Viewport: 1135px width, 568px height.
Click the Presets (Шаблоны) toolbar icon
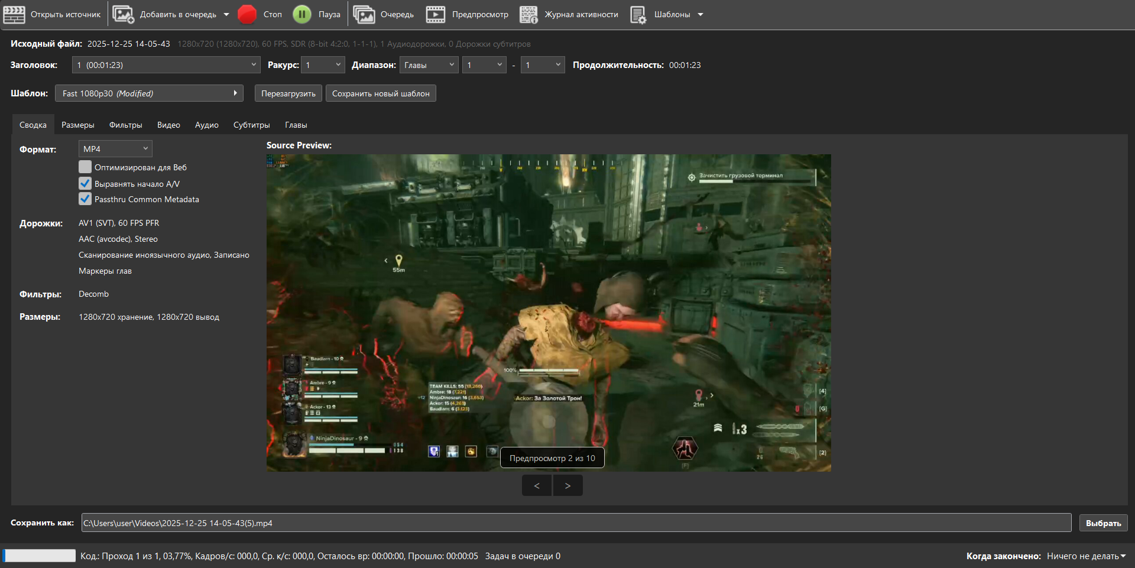coord(638,14)
